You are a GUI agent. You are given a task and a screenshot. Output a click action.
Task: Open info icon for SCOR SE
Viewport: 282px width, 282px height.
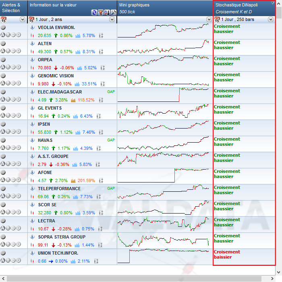click(x=32, y=205)
